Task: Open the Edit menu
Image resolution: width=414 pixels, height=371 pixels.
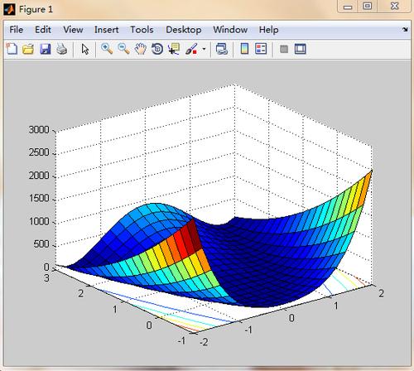Action: pos(43,30)
